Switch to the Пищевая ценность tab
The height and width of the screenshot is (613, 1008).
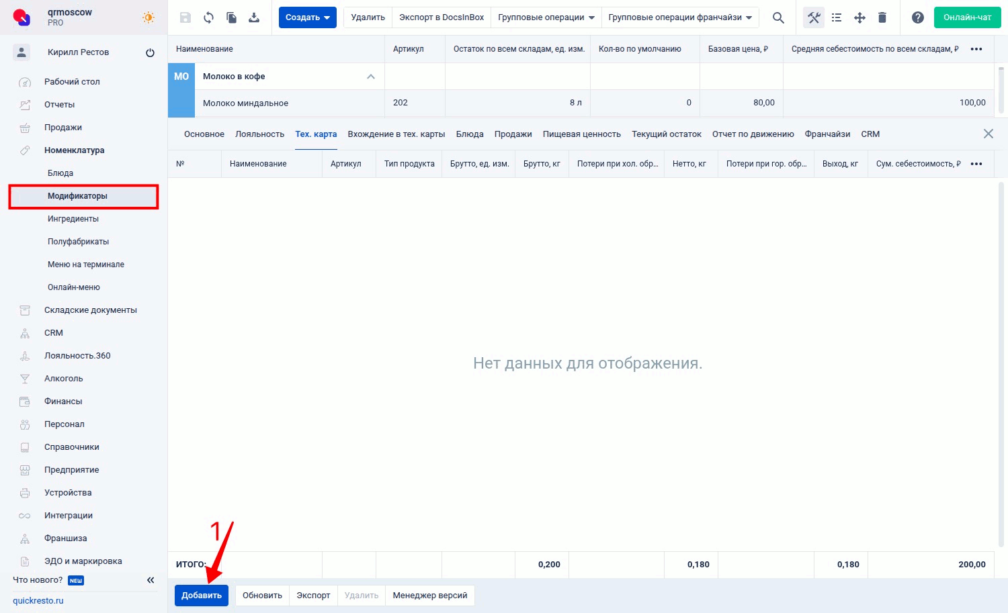(x=582, y=134)
